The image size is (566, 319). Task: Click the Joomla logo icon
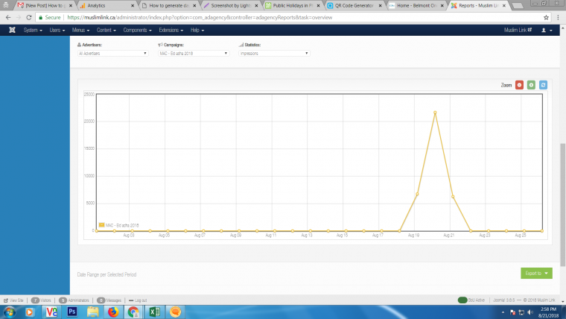12,30
